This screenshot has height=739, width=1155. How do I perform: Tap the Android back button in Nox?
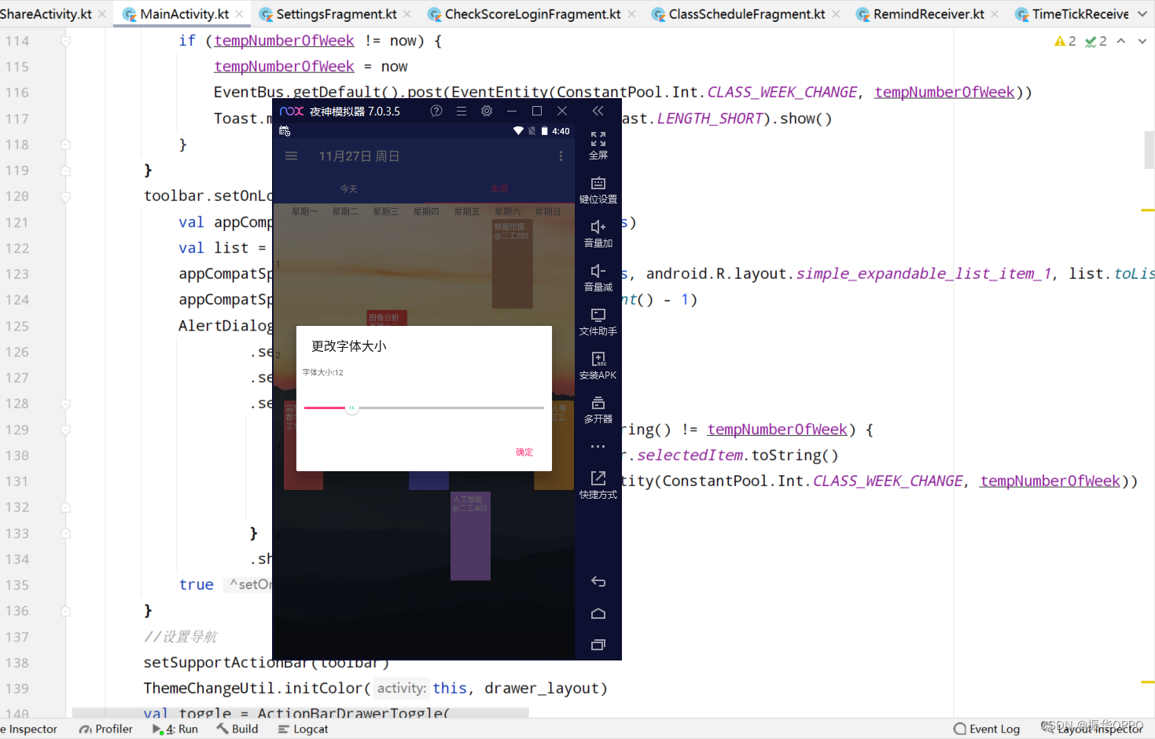point(598,582)
